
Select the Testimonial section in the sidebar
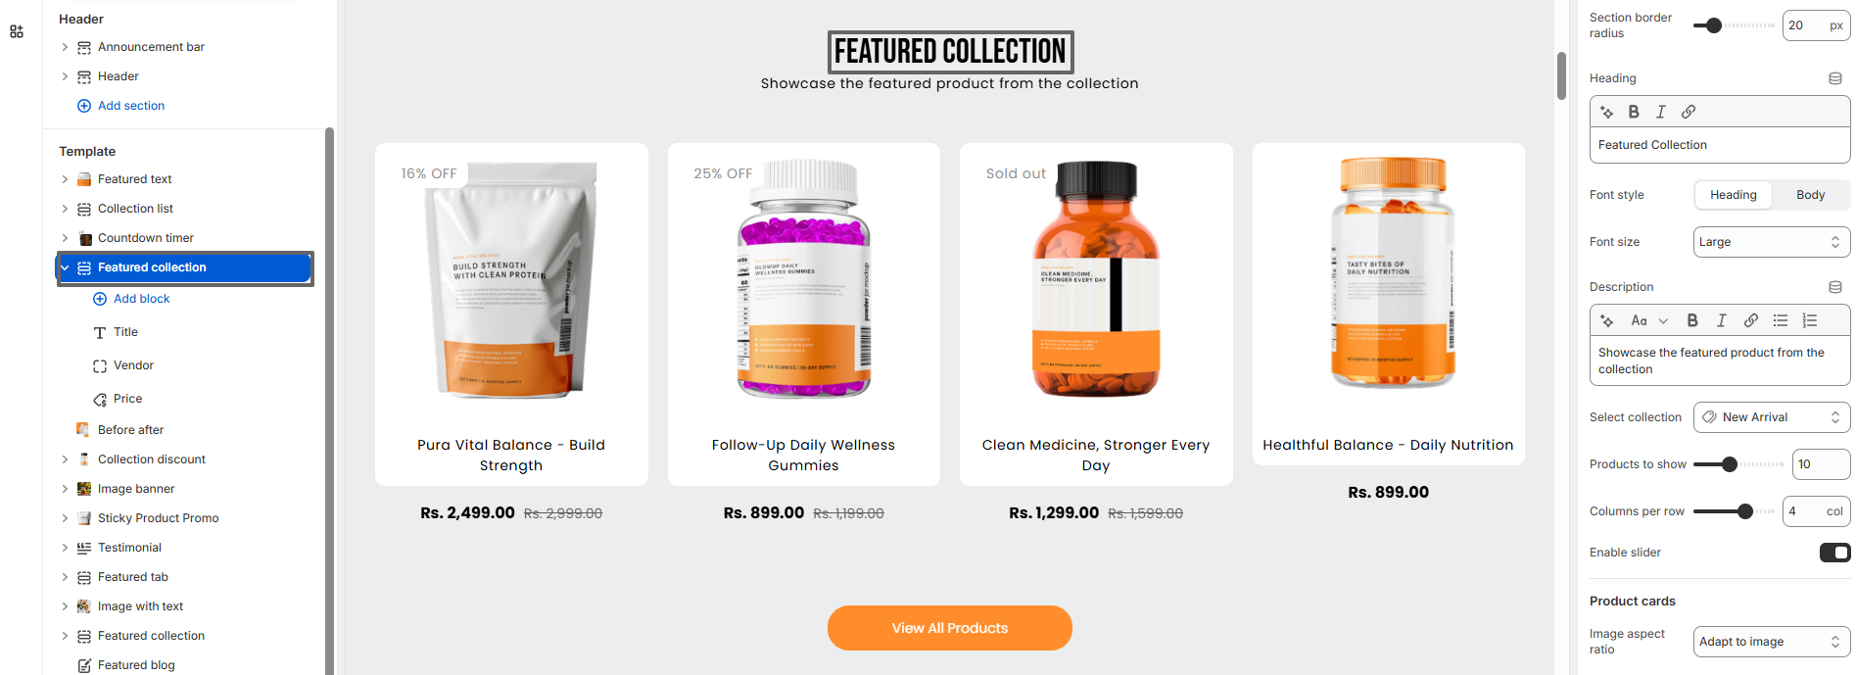tap(130, 547)
